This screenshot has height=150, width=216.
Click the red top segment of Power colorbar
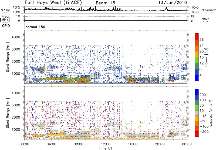[197, 36]
